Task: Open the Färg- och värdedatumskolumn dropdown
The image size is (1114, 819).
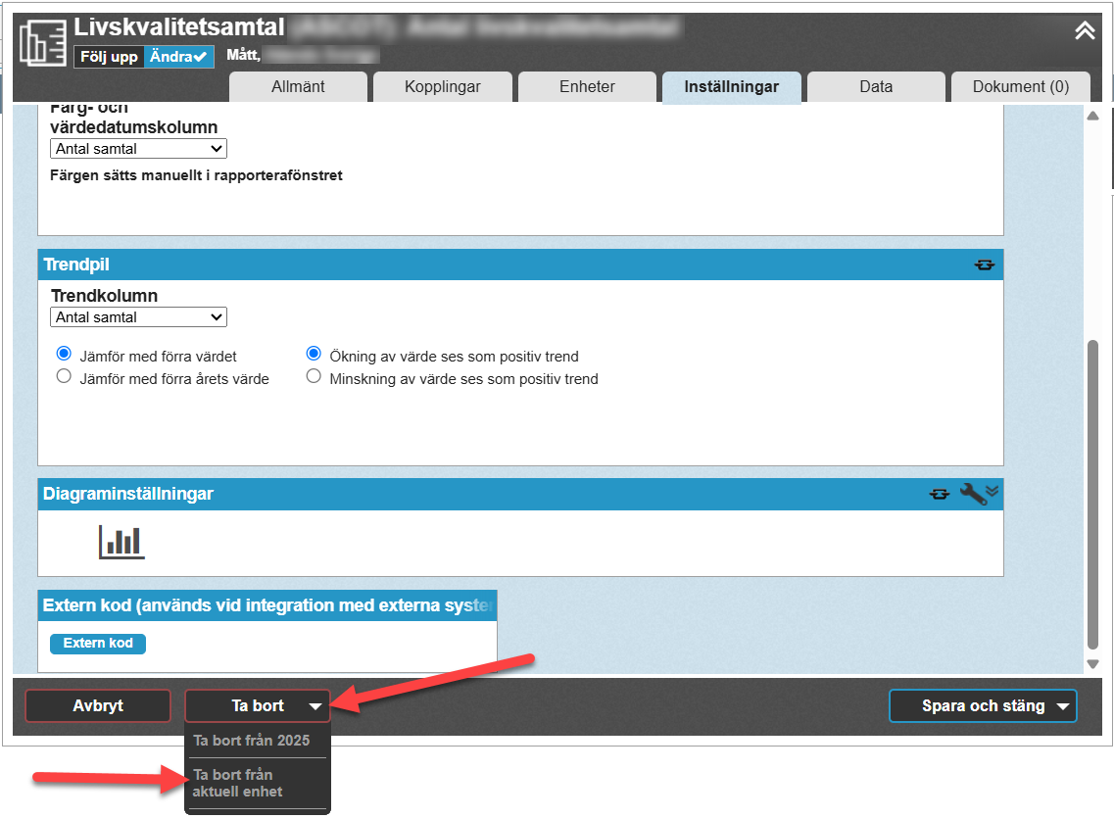Action: pos(138,149)
